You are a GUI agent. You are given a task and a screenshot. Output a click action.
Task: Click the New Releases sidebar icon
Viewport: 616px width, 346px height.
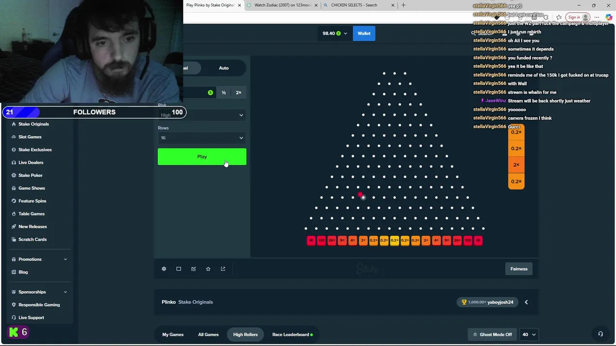pos(13,226)
